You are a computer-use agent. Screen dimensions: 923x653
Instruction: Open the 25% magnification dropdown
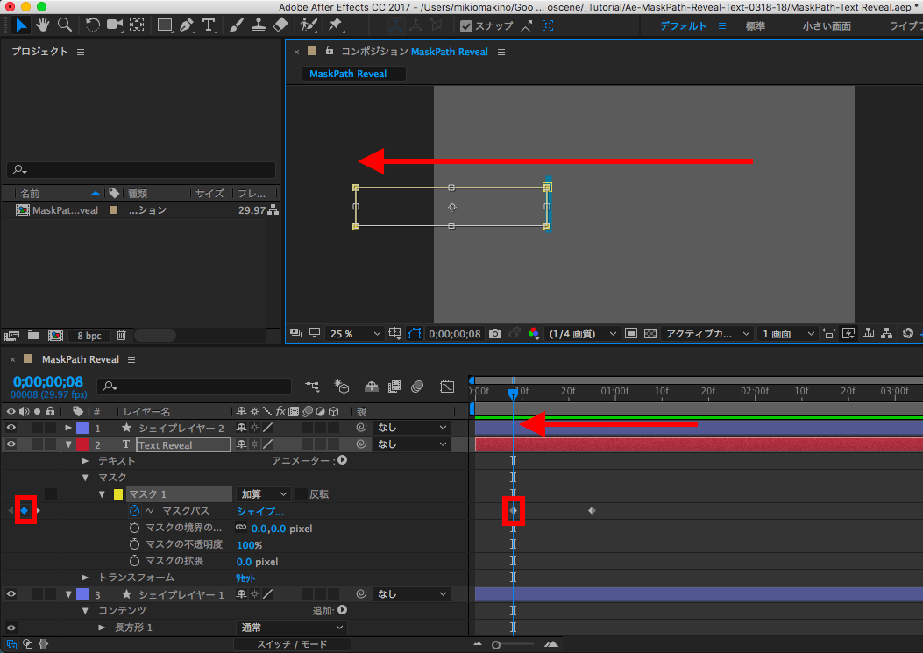click(354, 334)
